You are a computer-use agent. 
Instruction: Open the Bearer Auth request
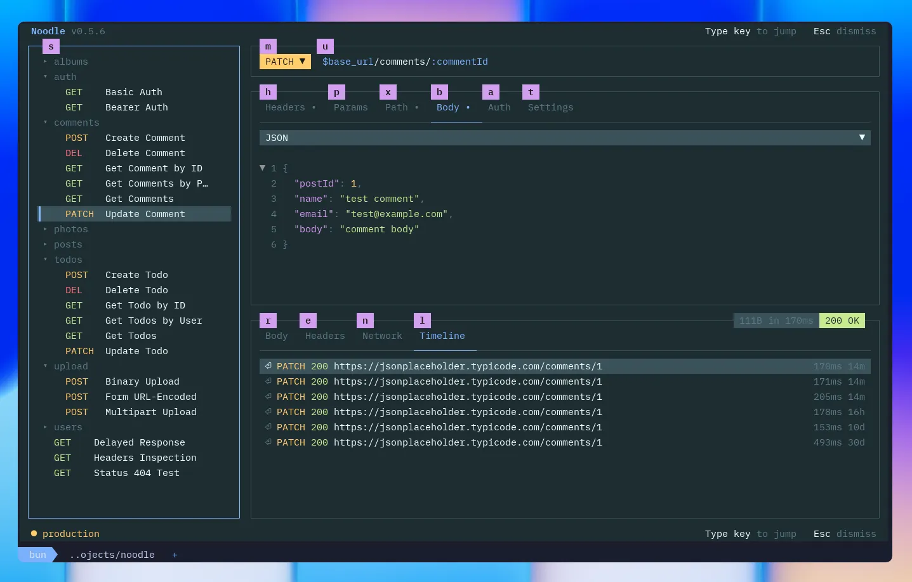[135, 107]
